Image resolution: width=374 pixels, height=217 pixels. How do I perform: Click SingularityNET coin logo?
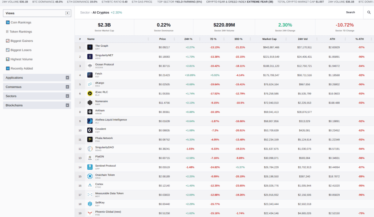(x=90, y=57)
